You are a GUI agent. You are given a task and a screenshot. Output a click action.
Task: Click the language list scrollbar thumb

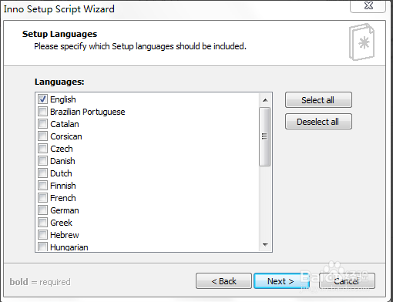coord(264,136)
